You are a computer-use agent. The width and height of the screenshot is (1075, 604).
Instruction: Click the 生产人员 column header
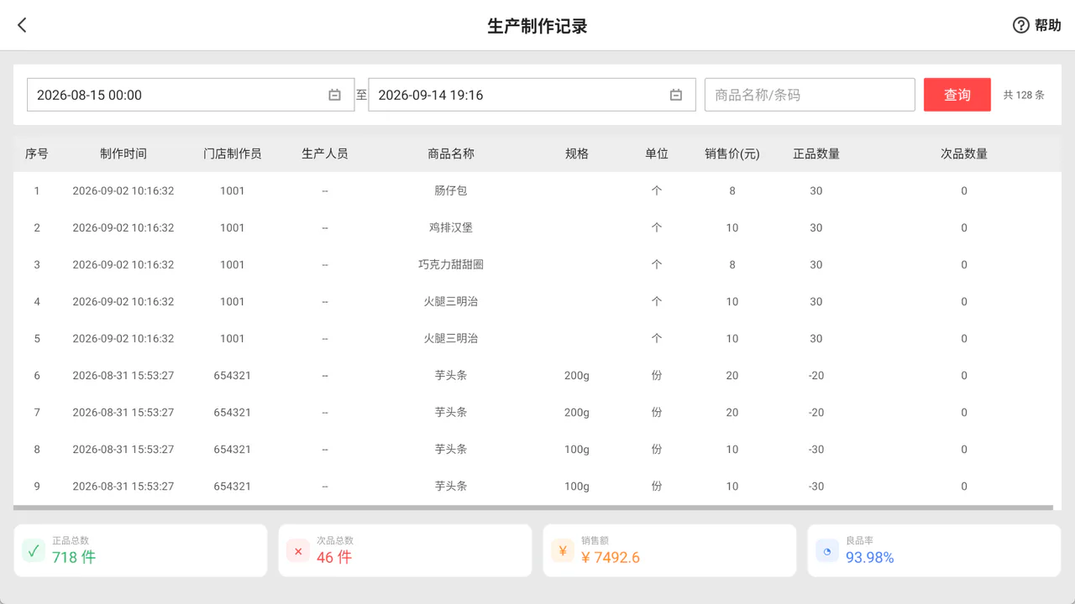(325, 154)
